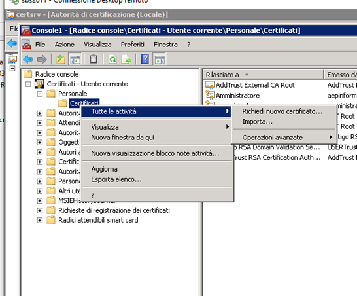Select Radice console tree item
Screen dimensions: 357x296
[x=57, y=74]
